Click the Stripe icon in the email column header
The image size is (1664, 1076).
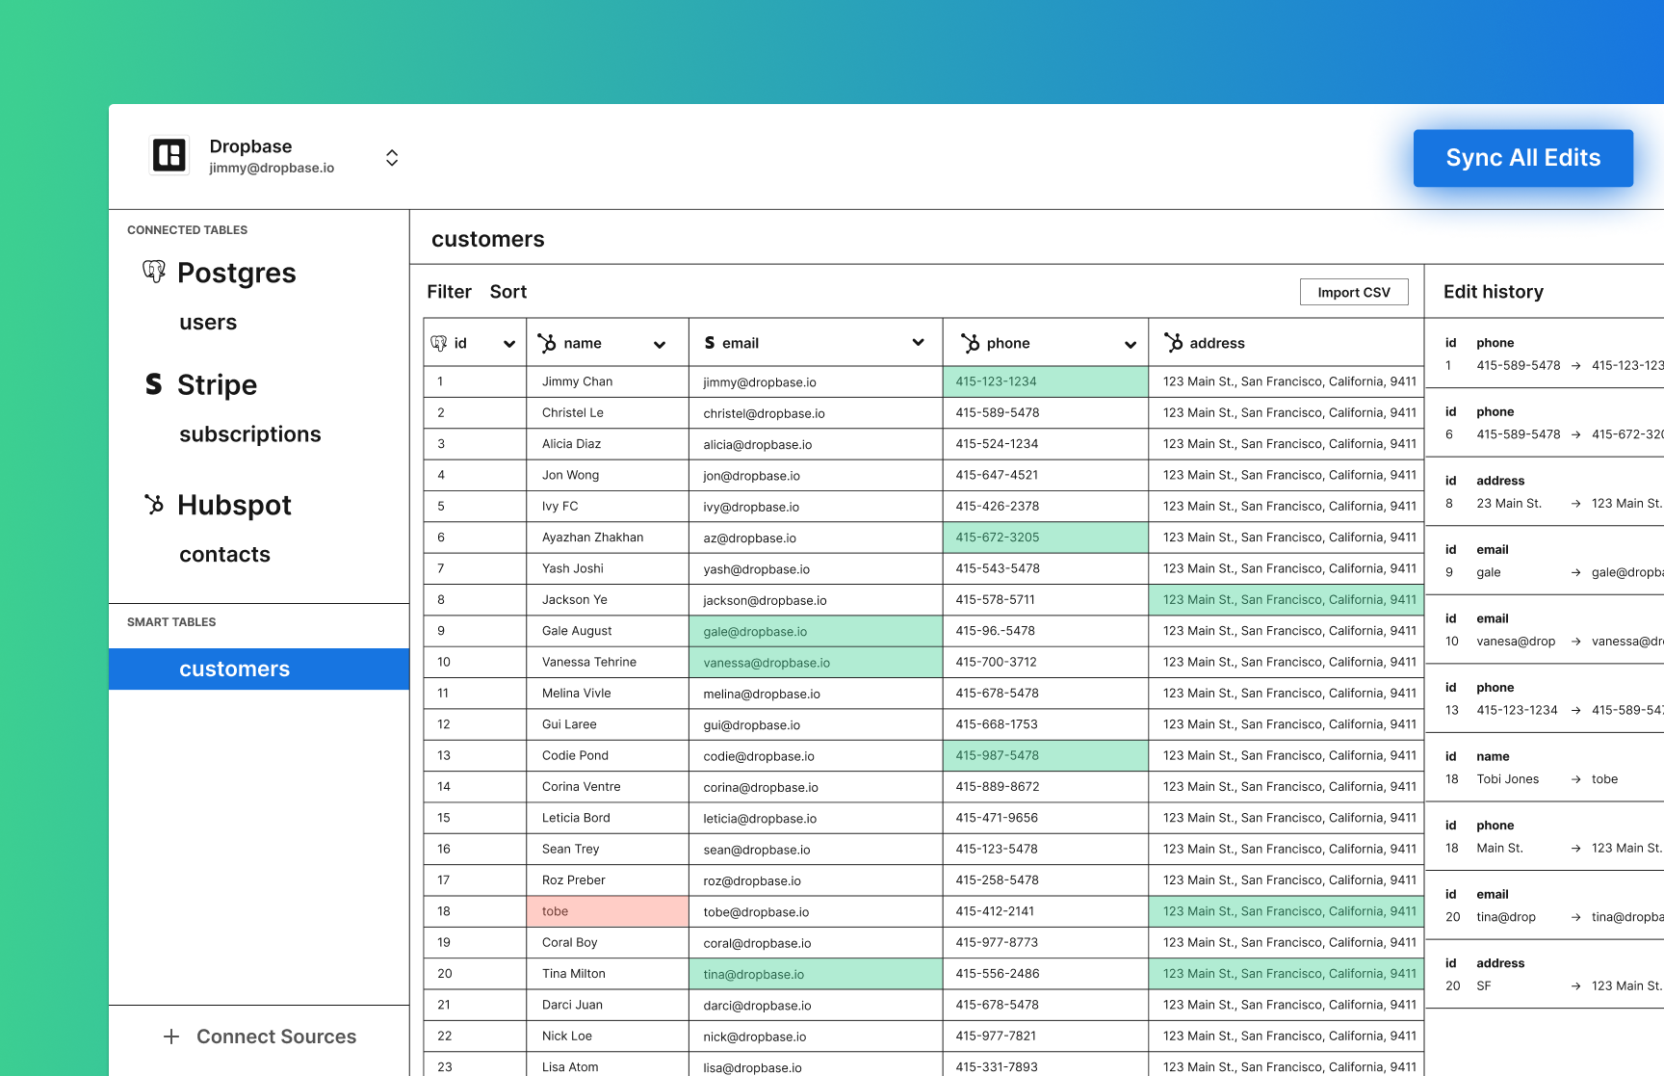pos(709,342)
